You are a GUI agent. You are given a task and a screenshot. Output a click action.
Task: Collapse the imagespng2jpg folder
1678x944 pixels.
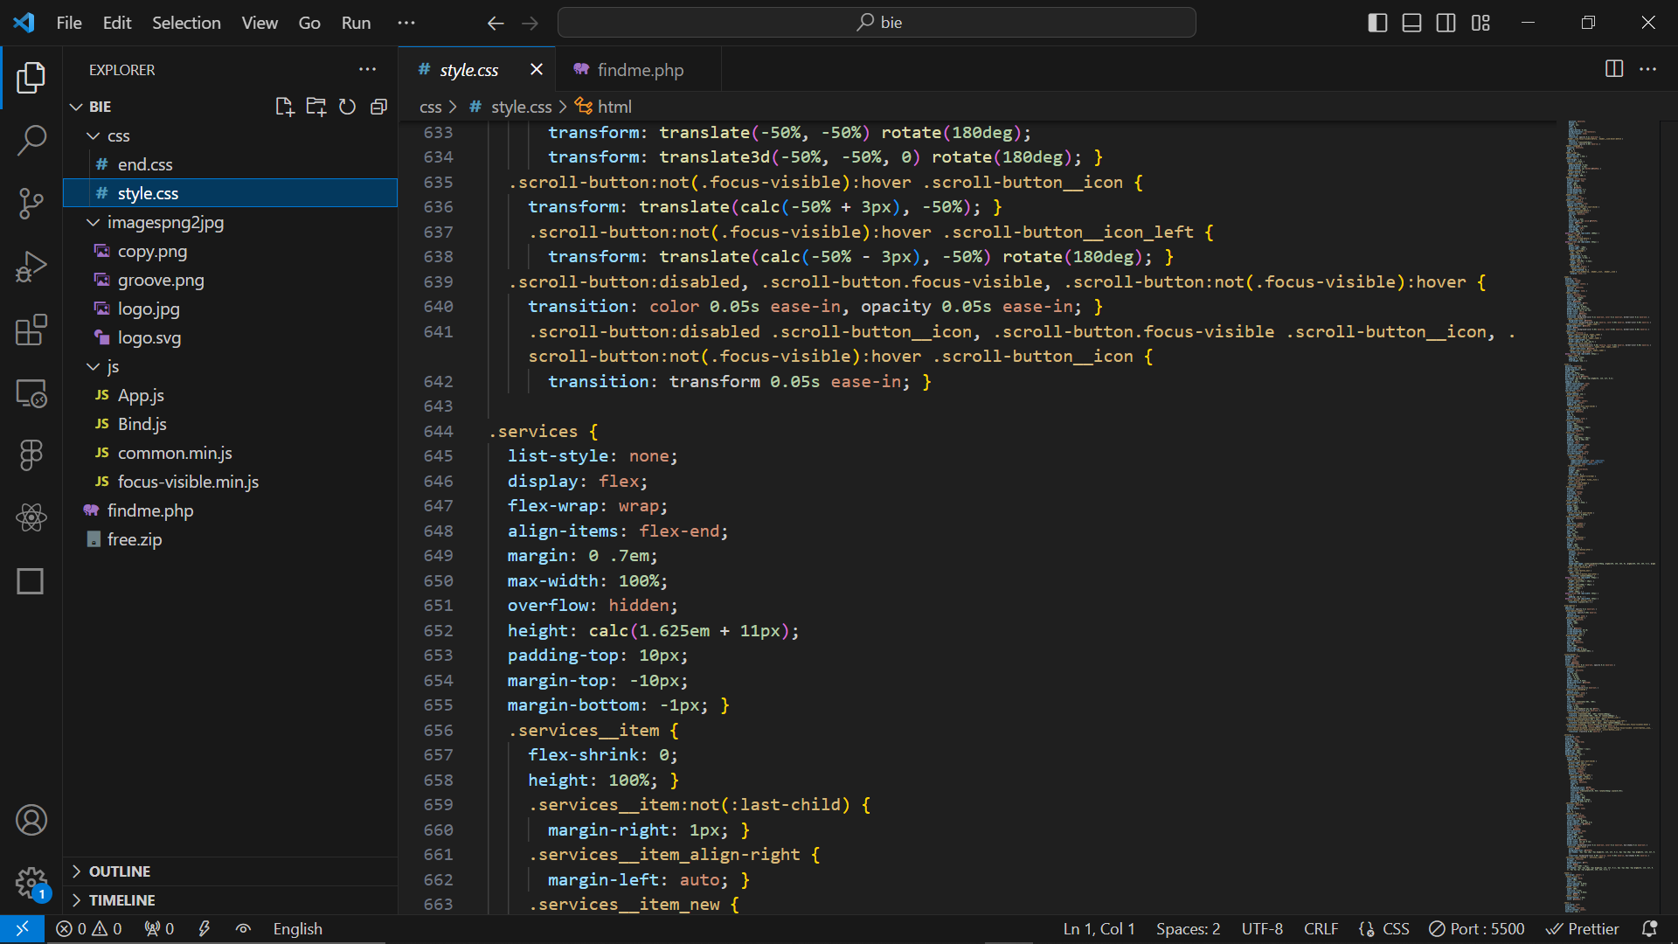tap(94, 222)
